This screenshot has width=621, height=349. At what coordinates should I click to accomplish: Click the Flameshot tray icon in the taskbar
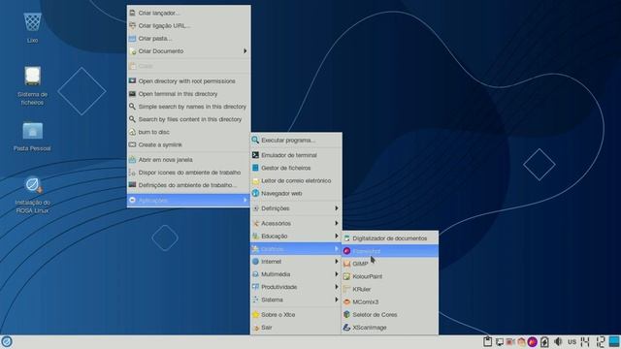pos(533,342)
